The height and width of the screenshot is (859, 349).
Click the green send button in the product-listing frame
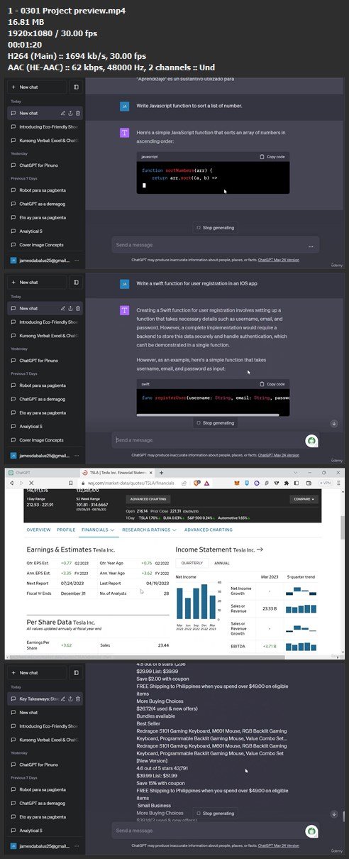tap(311, 830)
